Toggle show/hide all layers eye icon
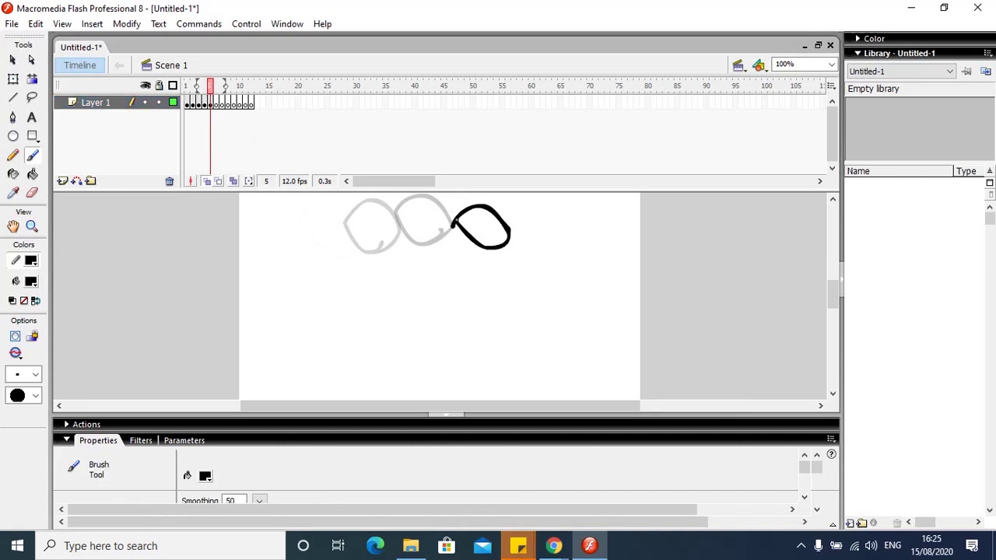996x560 pixels. click(145, 86)
